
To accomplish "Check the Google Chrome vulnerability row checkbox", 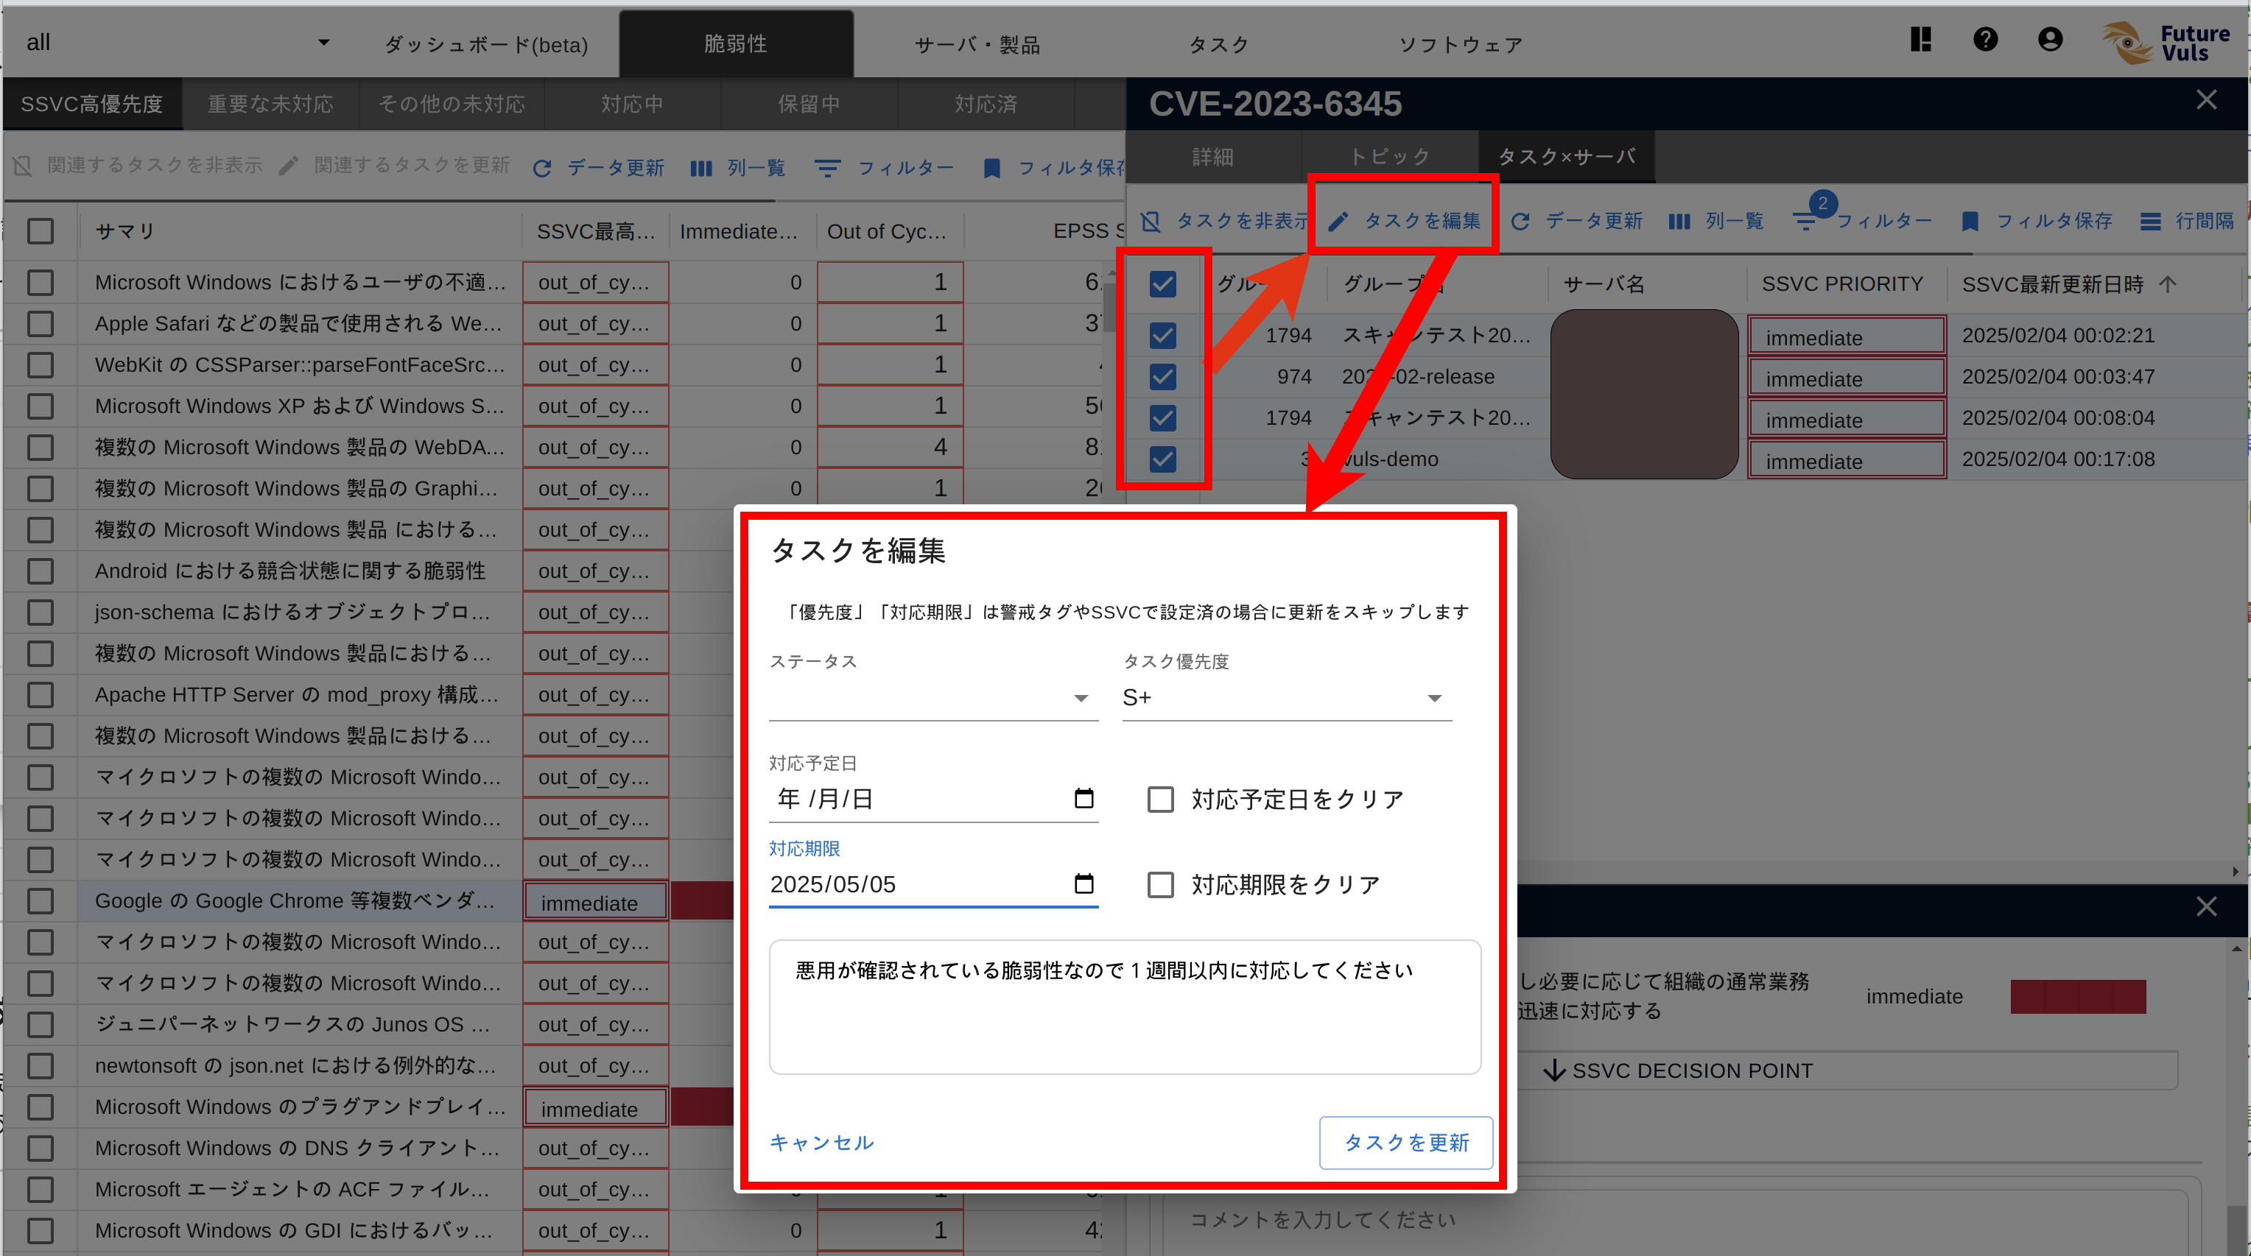I will coord(41,900).
